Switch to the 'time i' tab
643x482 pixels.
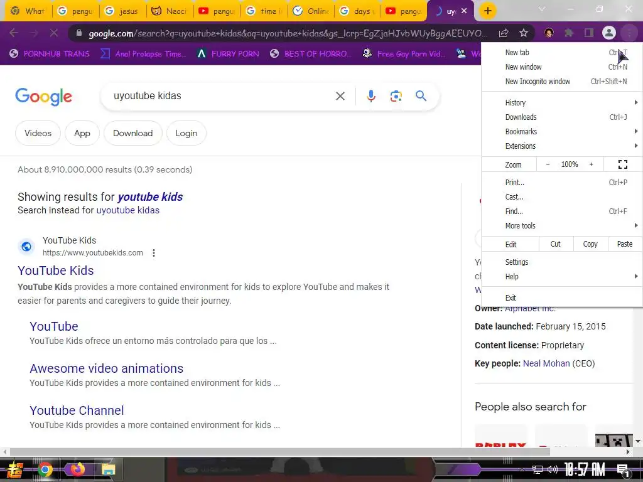pos(264,11)
